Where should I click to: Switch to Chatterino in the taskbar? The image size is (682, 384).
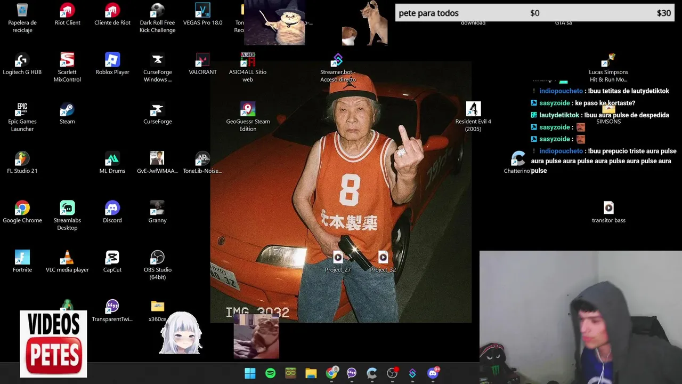pos(372,373)
